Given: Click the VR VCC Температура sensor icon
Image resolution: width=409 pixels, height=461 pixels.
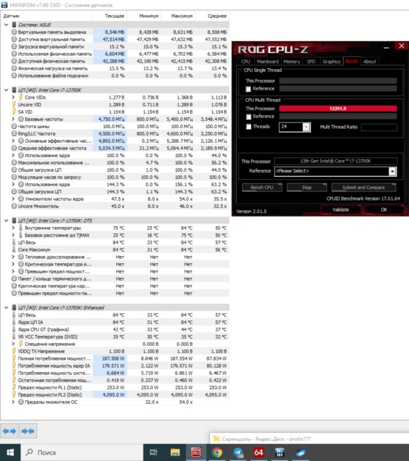Looking at the screenshot, I should [14, 337].
